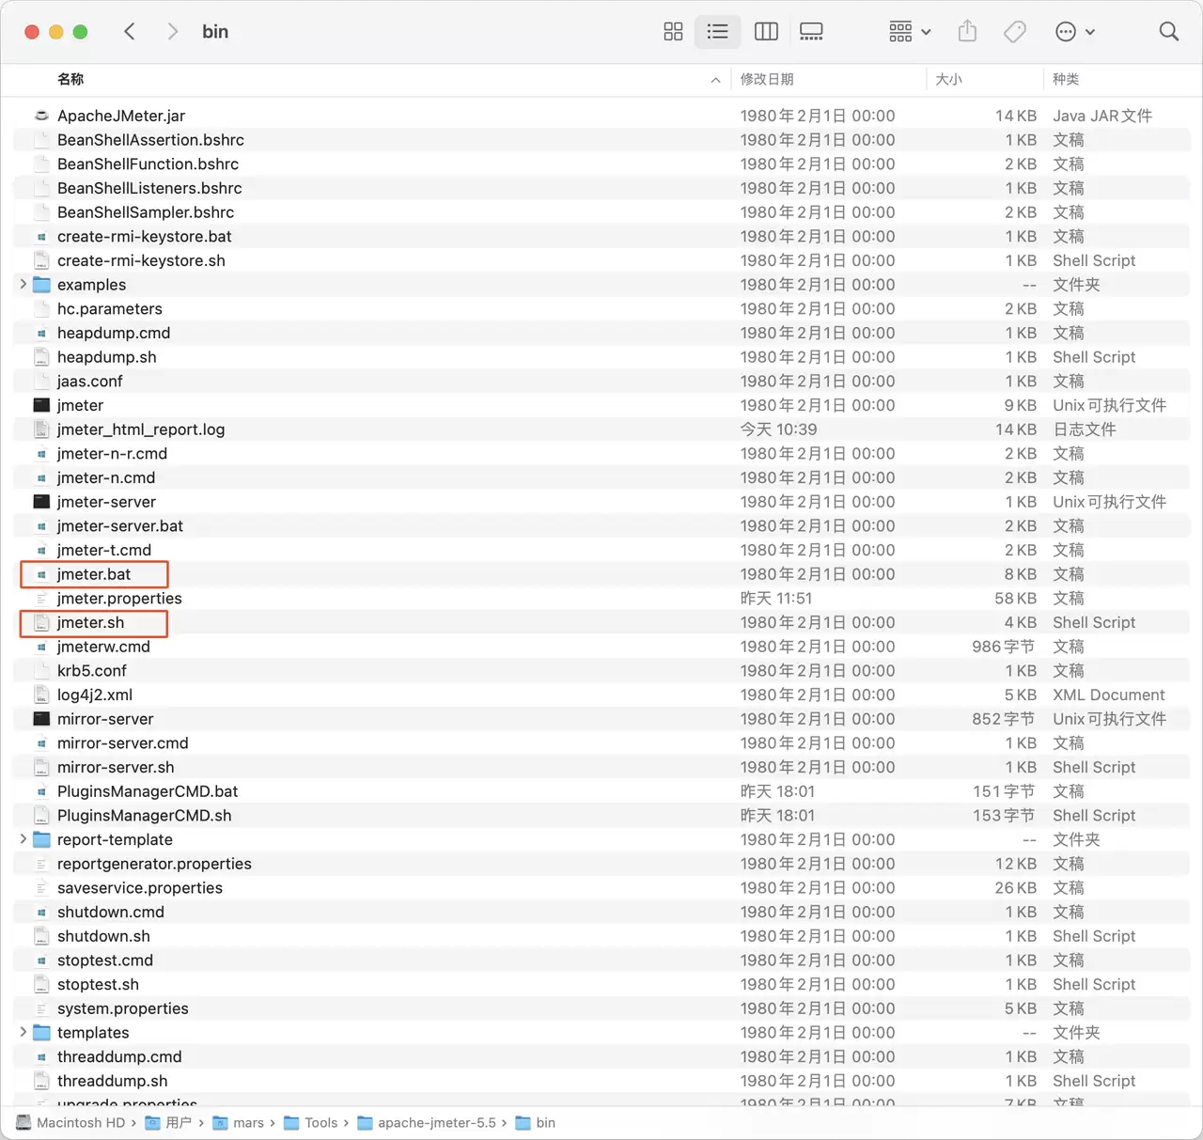
Task: Open the Finder search magnifier
Action: 1168,32
